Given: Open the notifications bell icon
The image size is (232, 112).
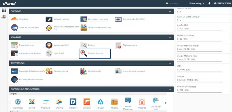Looking at the screenshot, I should tap(209, 3).
